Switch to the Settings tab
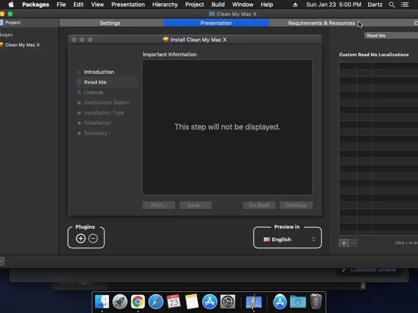The width and height of the screenshot is (418, 313). pyautogui.click(x=110, y=23)
